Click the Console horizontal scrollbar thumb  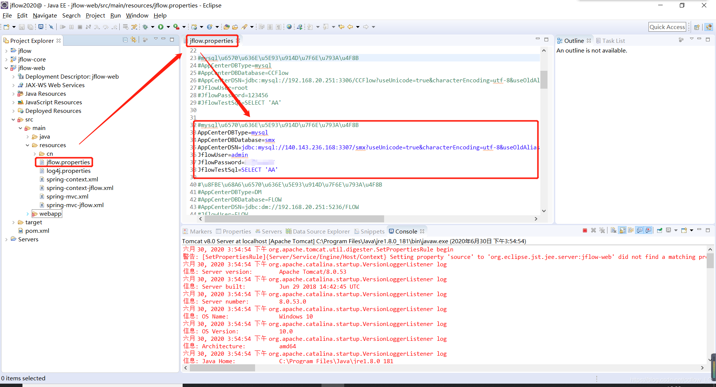[222, 368]
